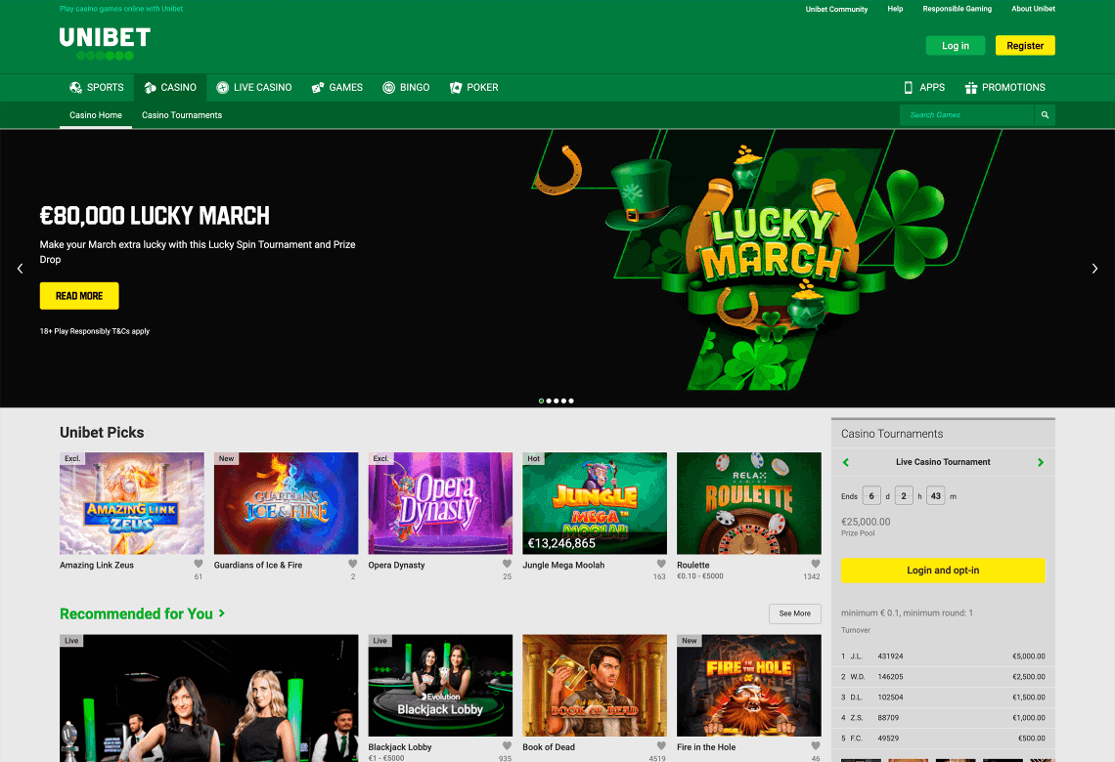
Task: Open Amazing Link Zeus game thumbnail
Action: [x=132, y=503]
